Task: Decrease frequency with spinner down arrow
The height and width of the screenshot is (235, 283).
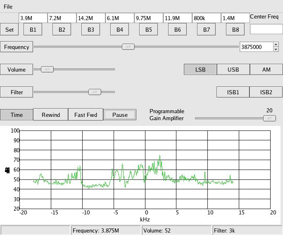Action: [276, 49]
